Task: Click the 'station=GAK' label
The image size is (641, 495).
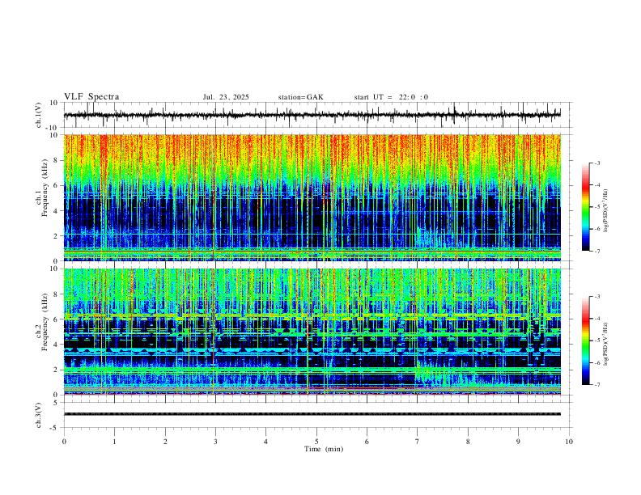Action: (301, 97)
